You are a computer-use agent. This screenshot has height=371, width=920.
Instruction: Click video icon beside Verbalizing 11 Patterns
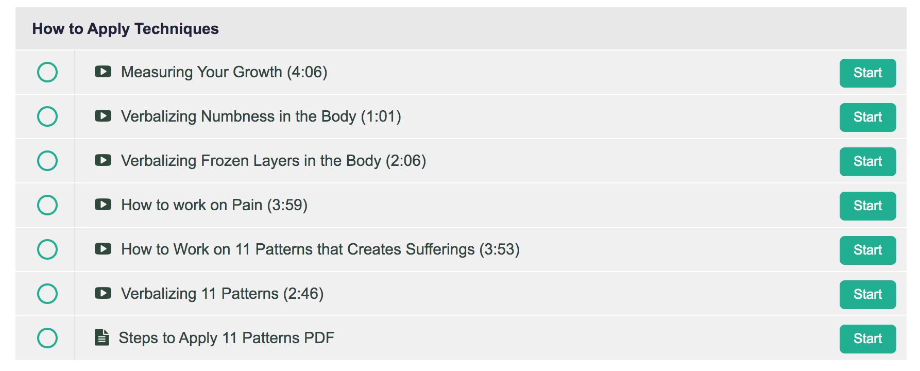[103, 293]
